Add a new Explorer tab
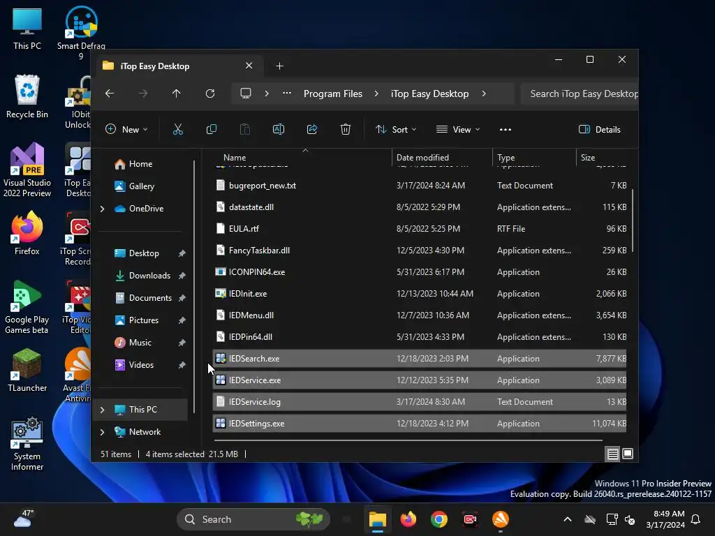The image size is (715, 536). (x=279, y=66)
